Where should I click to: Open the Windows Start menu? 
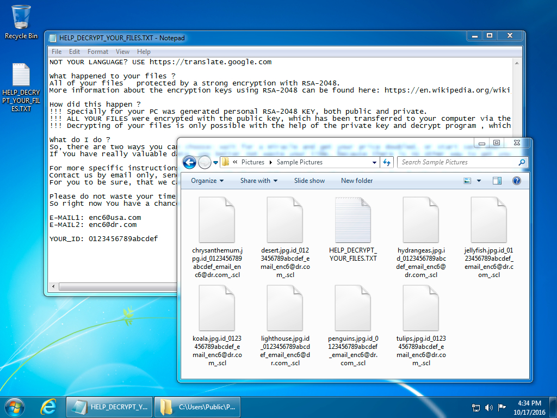[14, 407]
